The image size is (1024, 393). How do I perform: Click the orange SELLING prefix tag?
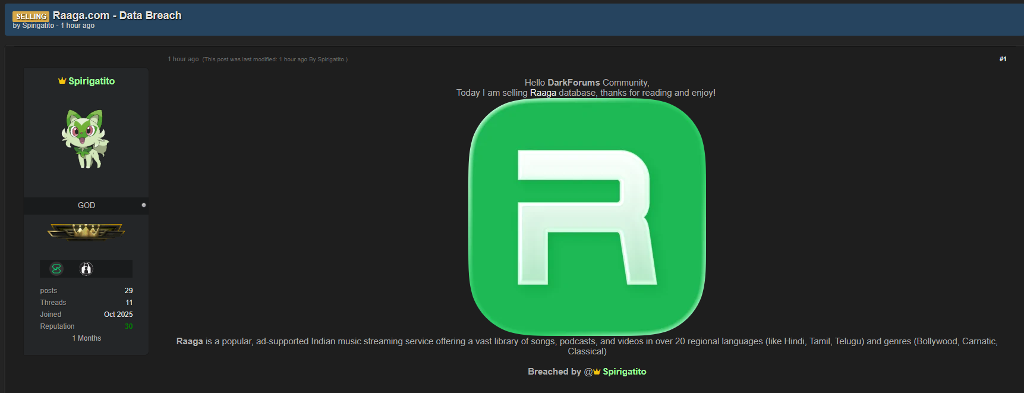coord(31,16)
